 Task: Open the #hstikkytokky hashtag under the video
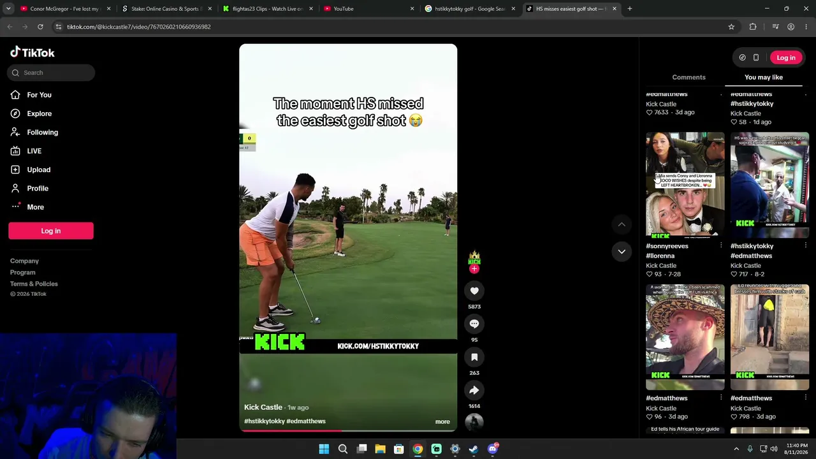pos(265,421)
